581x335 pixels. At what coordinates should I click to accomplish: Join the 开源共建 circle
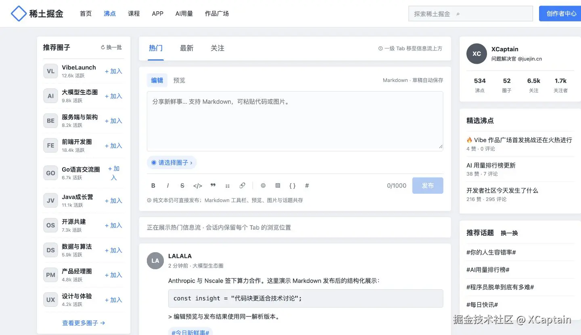[113, 225]
